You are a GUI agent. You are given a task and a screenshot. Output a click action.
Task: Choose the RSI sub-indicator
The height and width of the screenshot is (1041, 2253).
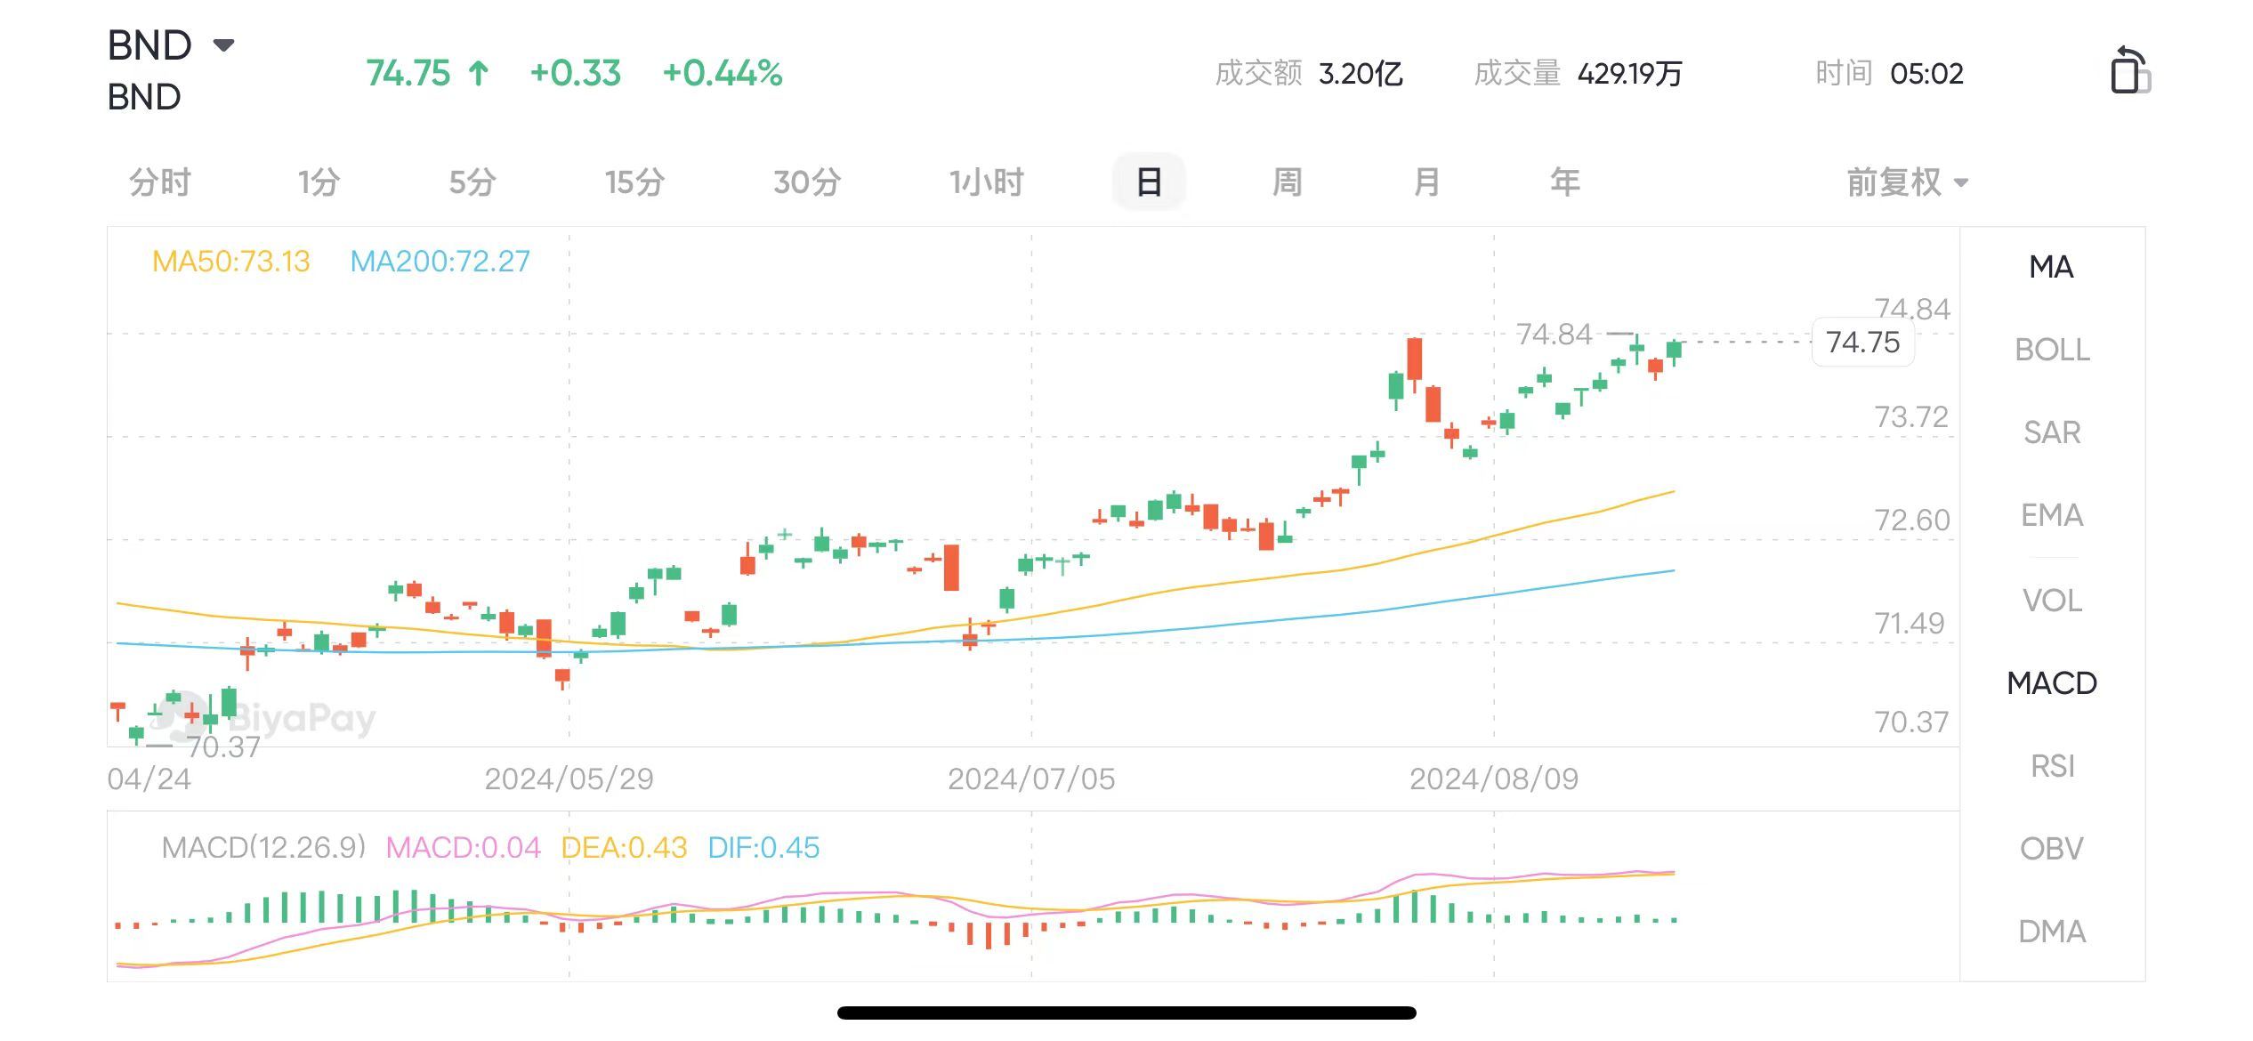click(2052, 766)
